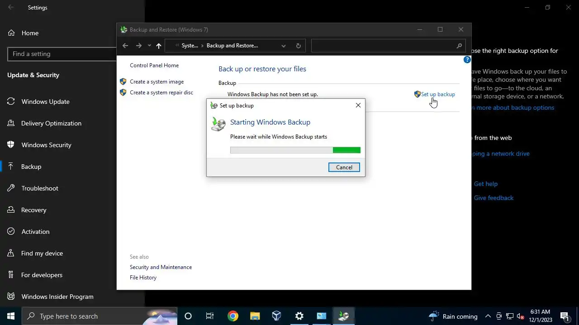The image size is (579, 325).
Task: Open the blue help question mark icon
Action: [x=467, y=60]
